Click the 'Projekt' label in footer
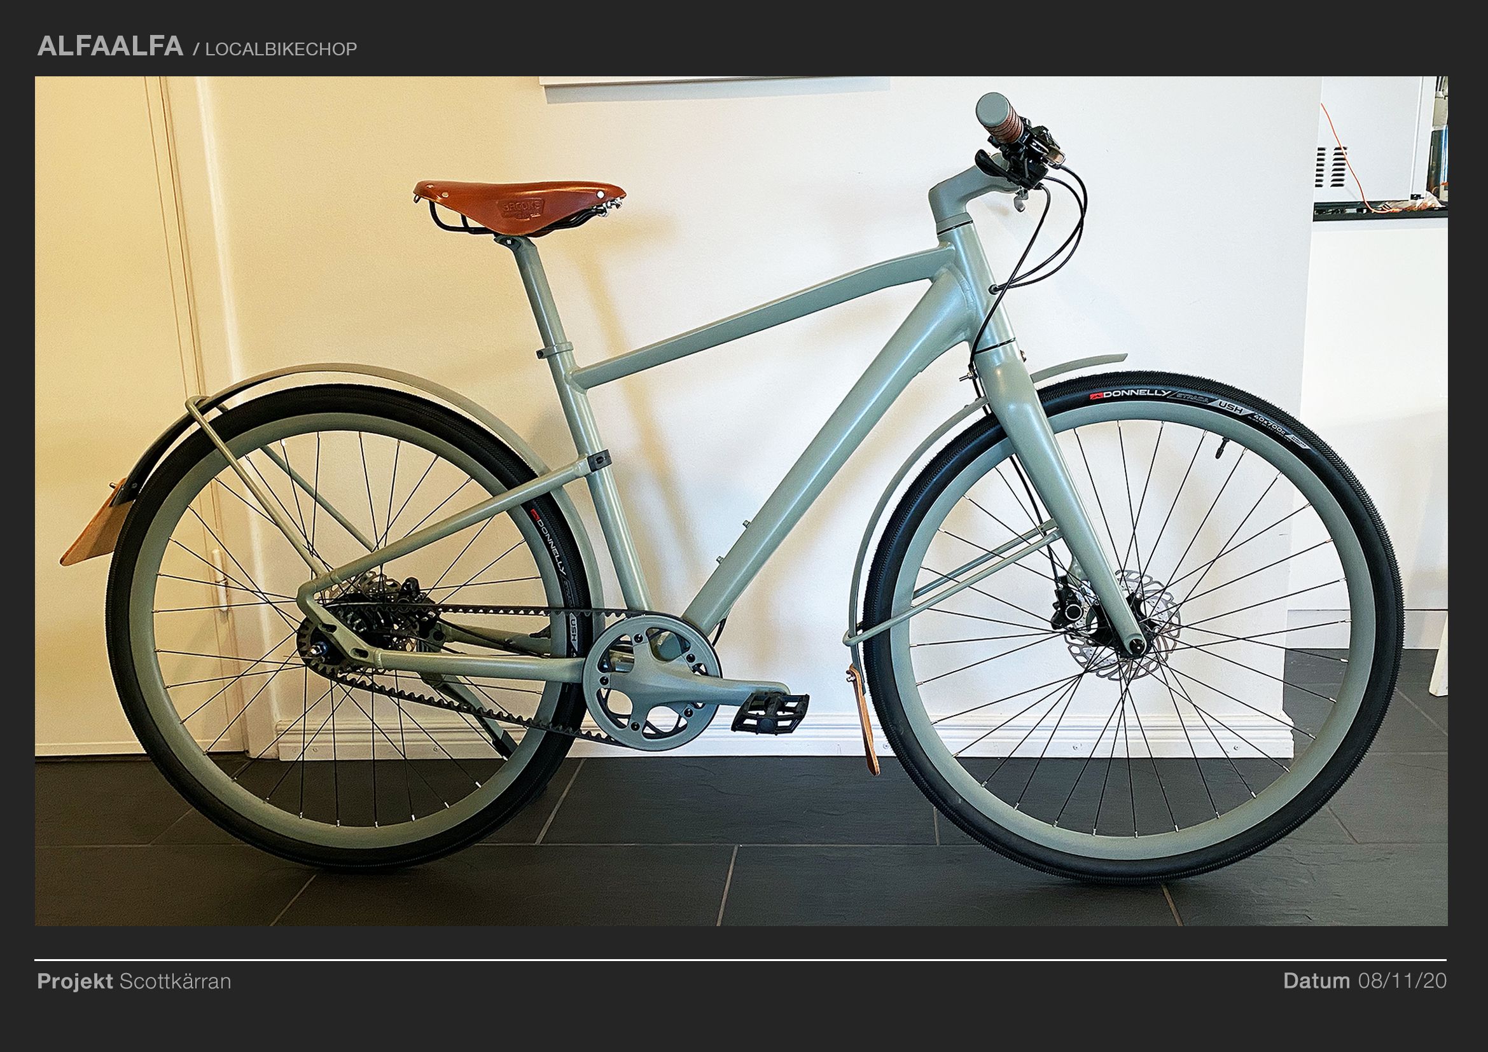The width and height of the screenshot is (1488, 1052). [74, 981]
